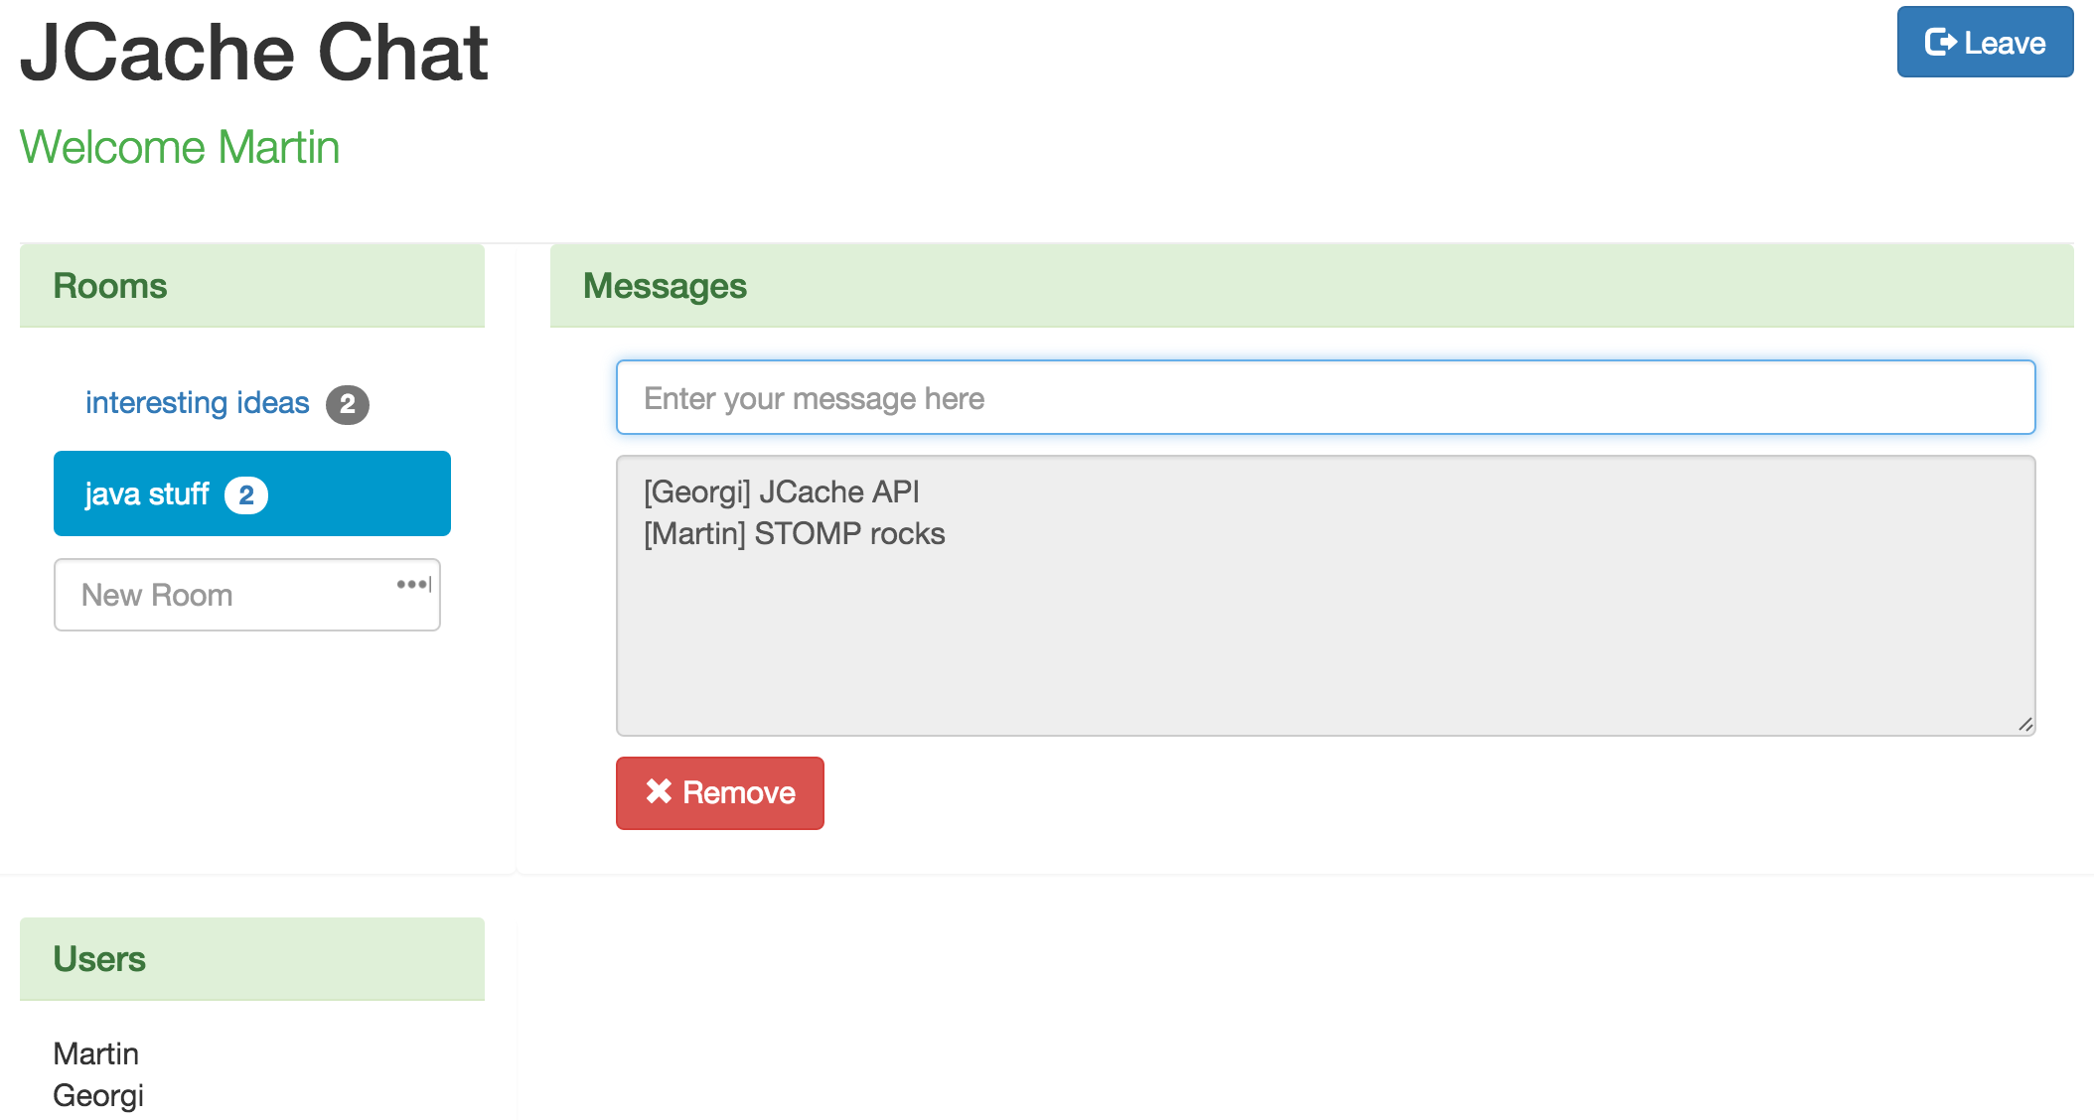This screenshot has width=2094, height=1120.
Task: Click the Rooms panel header
Action: pos(252,286)
